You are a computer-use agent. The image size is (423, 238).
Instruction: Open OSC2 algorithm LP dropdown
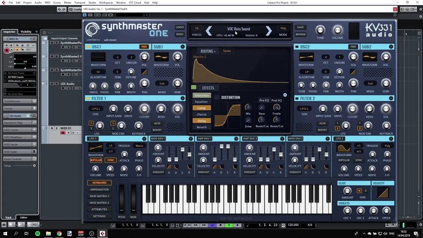coord(306,72)
